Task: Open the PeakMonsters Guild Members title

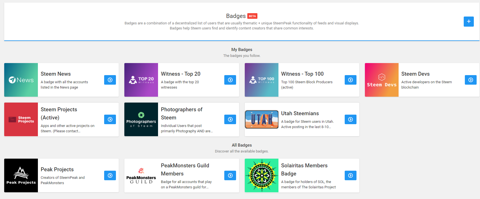Action: pyautogui.click(x=185, y=170)
